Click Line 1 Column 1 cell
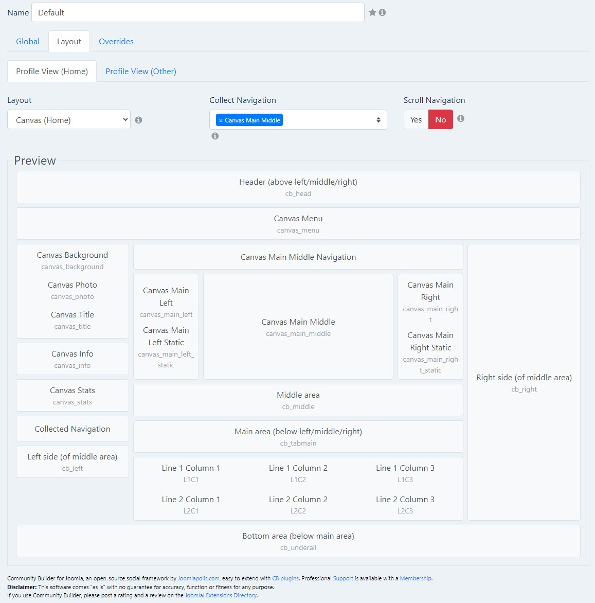Screen dimensions: 595x603 click(191, 473)
